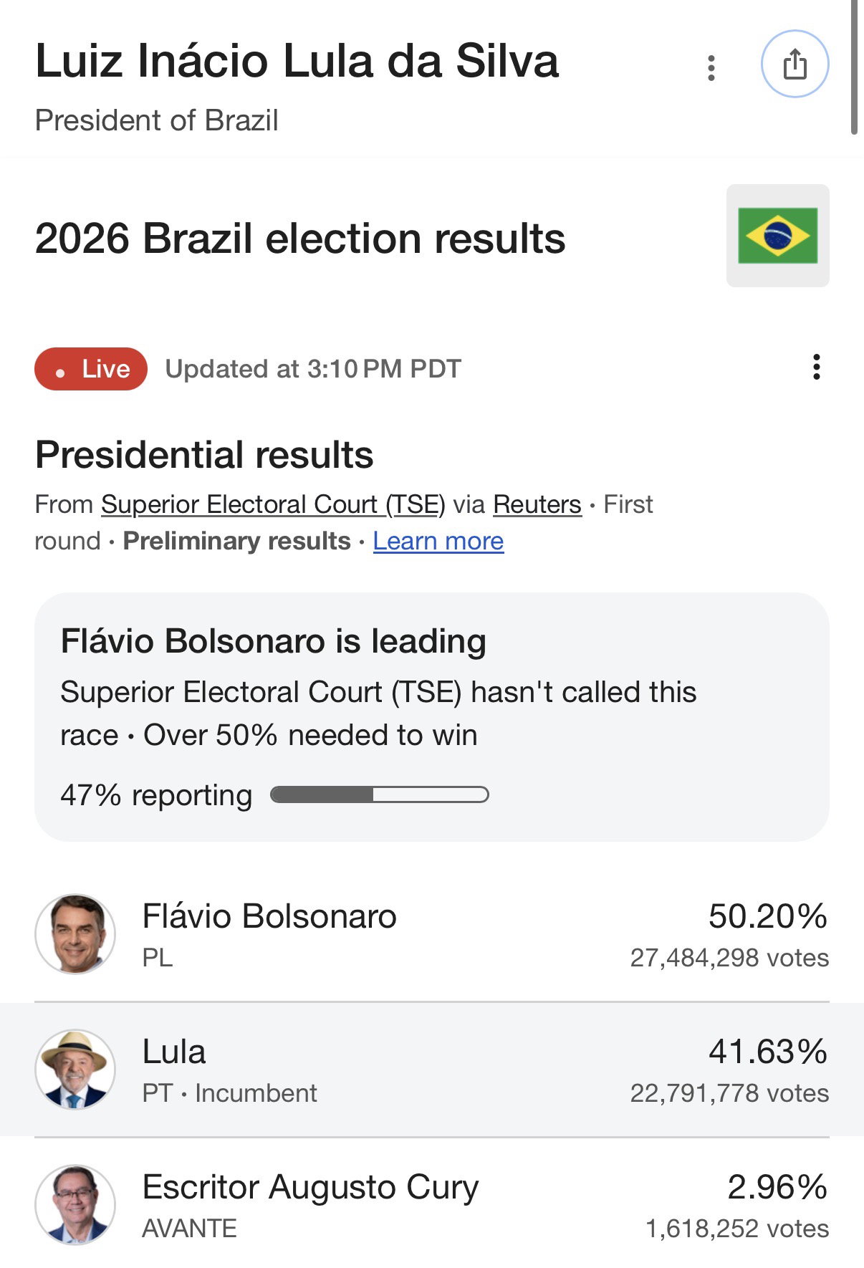This screenshot has height=1268, width=864.
Task: Tap the share icon button
Action: click(795, 64)
